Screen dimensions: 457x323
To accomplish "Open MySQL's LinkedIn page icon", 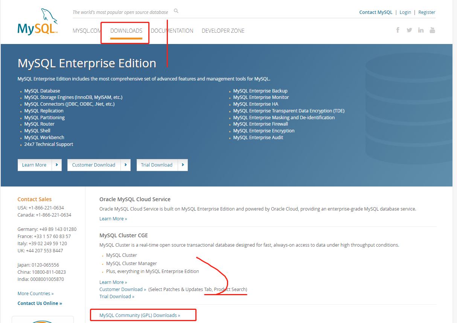I will (x=421, y=30).
